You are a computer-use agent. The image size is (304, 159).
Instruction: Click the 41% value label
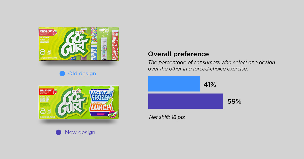(x=210, y=85)
